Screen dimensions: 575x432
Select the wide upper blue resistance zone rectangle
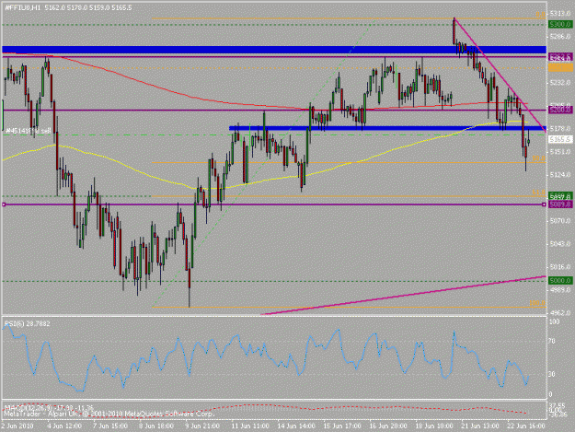pyautogui.click(x=273, y=50)
